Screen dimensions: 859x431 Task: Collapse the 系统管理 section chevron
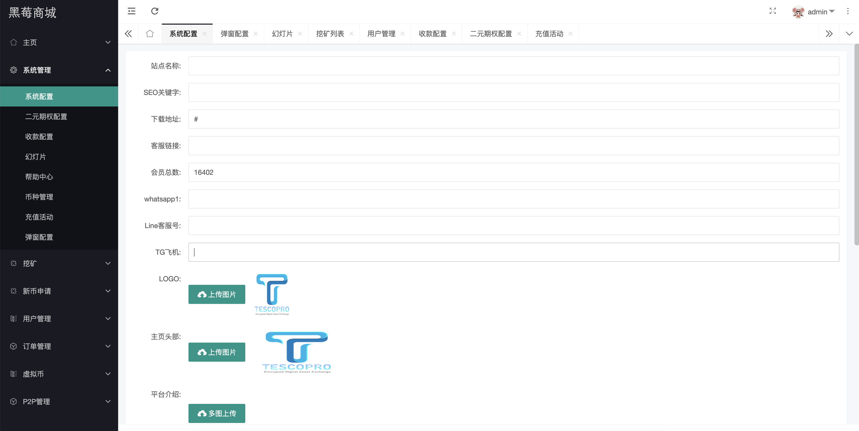pos(108,70)
